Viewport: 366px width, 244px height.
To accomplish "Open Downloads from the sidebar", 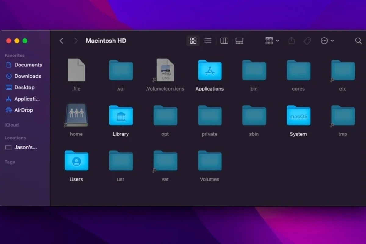I will pyautogui.click(x=27, y=76).
